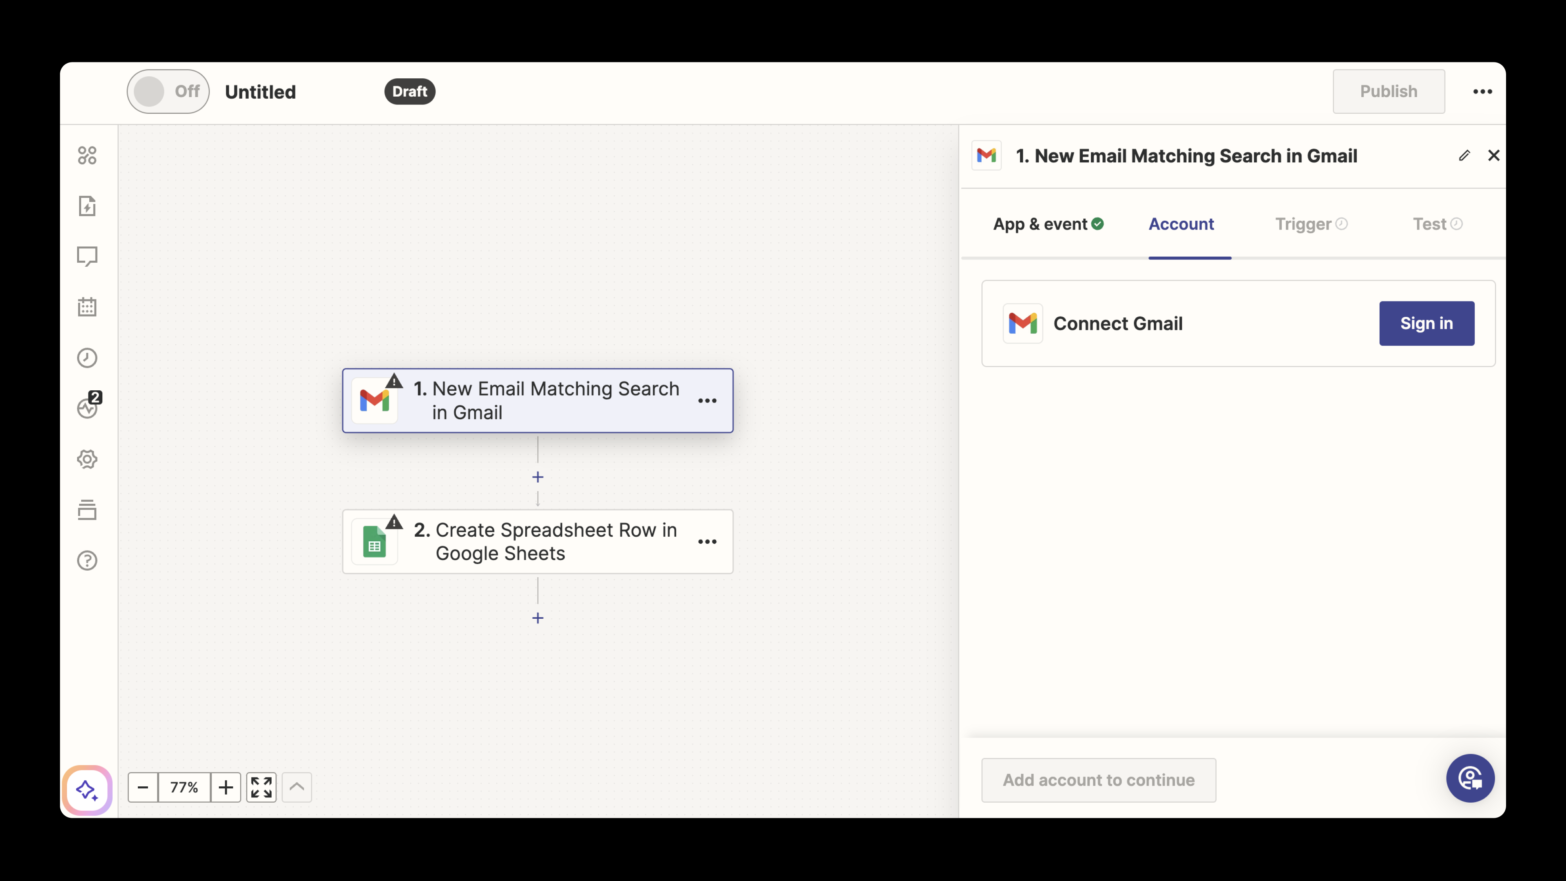Open the calendar icon in sidebar

coord(87,307)
